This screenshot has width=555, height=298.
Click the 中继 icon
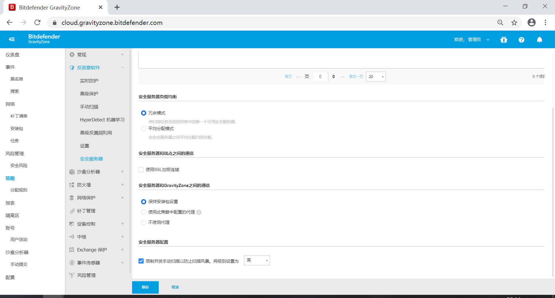pyautogui.click(x=72, y=237)
